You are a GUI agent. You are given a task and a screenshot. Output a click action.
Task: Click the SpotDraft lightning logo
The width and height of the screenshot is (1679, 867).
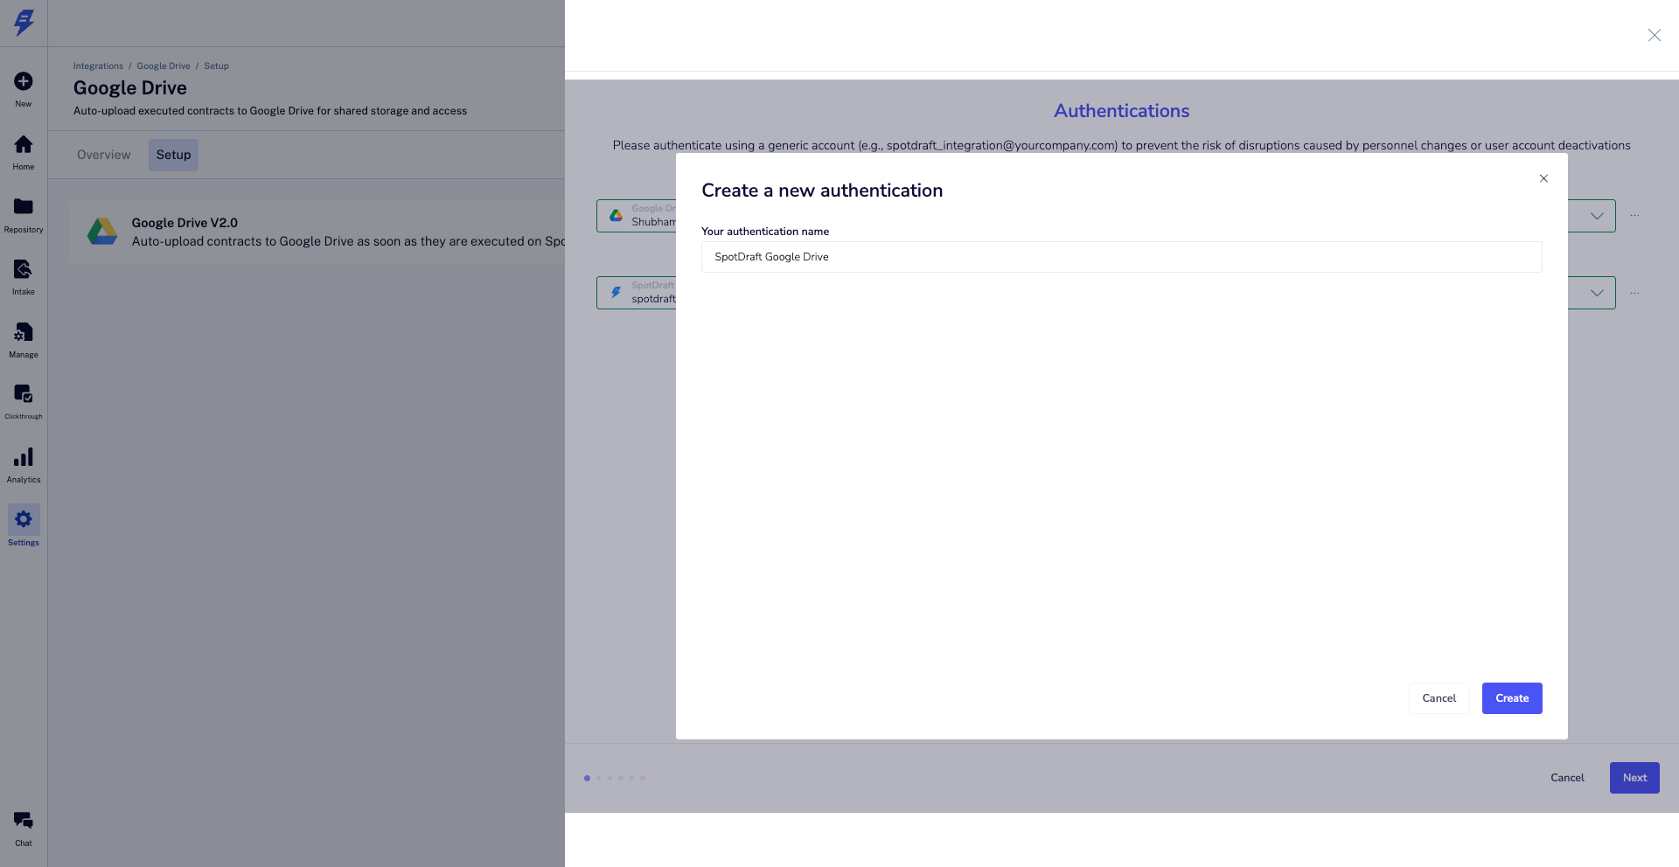24,23
